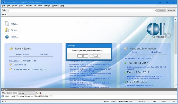178x104 pixels.
Task: Open the Edit menu
Action: [x=8, y=6]
